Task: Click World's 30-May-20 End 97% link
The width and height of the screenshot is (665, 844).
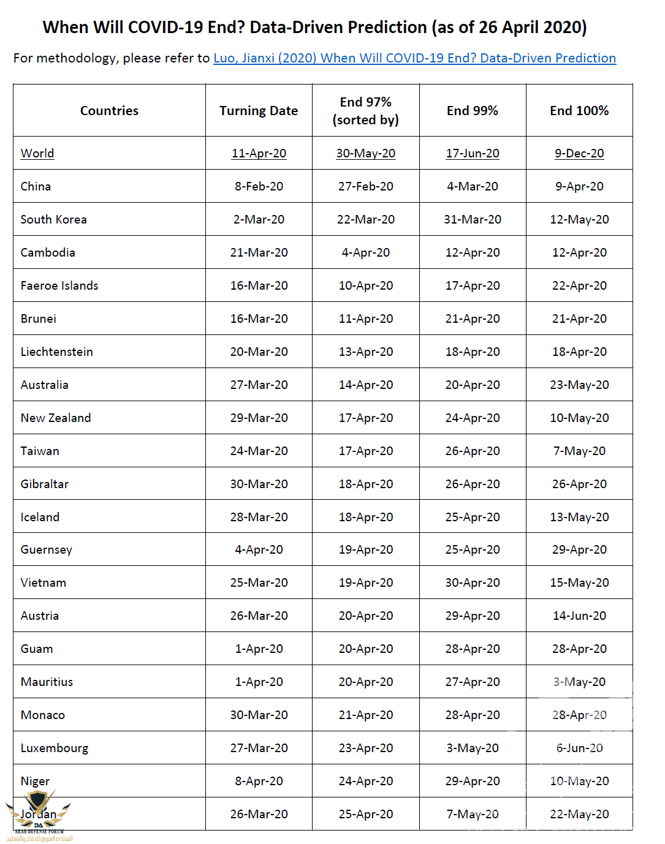Action: click(x=365, y=153)
